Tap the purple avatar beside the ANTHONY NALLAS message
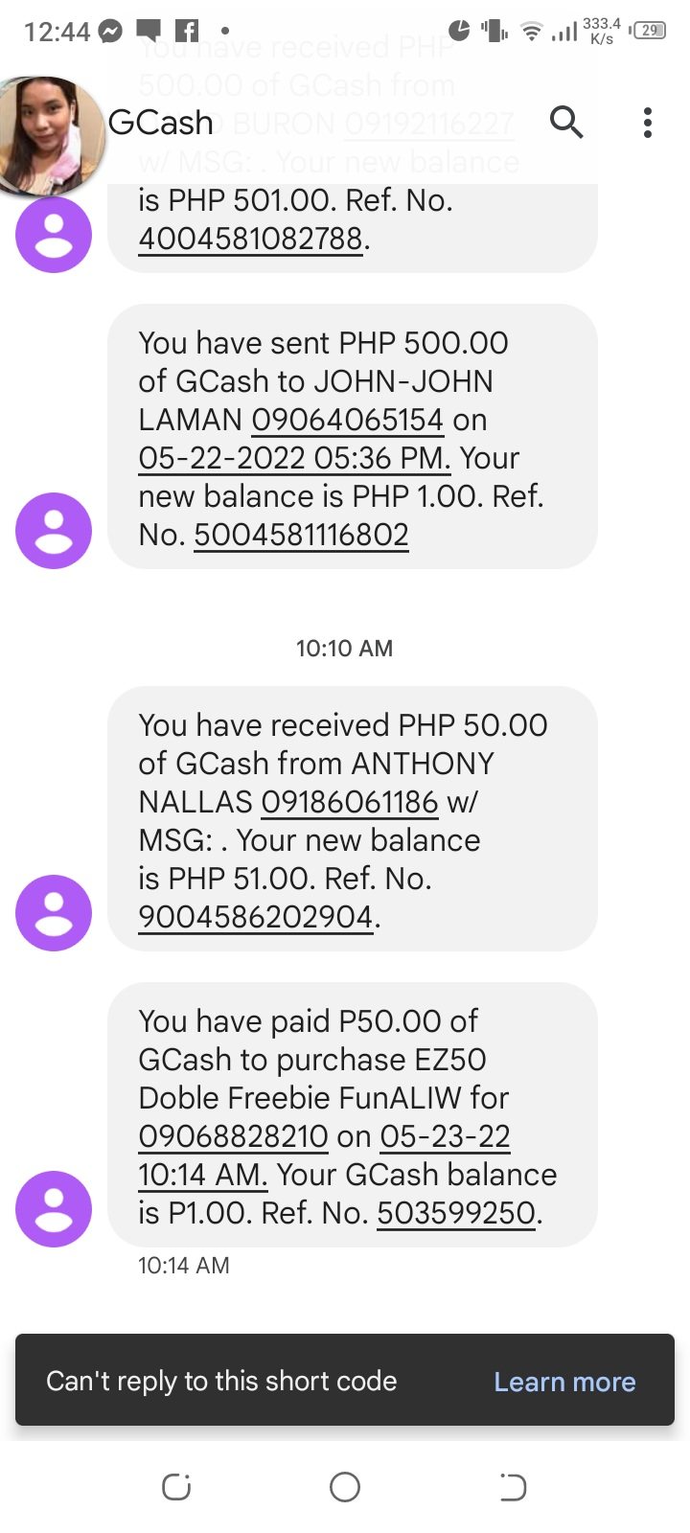690x1533 pixels. [54, 913]
